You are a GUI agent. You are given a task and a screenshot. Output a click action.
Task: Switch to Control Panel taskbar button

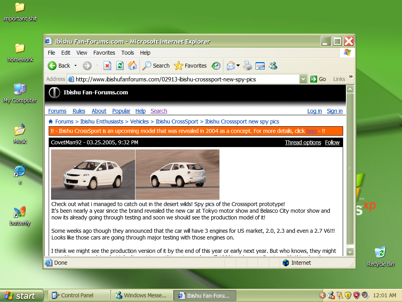point(79,296)
